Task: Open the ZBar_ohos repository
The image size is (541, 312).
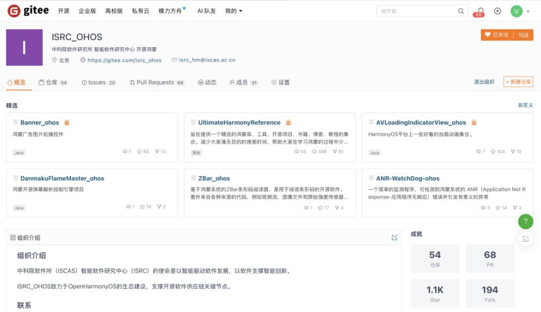Action: coord(214,178)
